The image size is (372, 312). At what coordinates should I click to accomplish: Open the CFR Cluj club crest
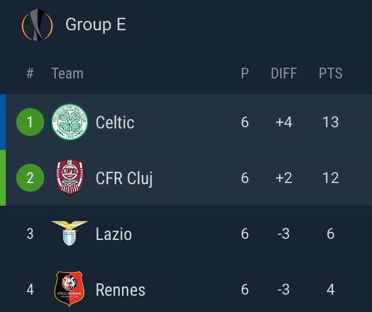pos(70,178)
